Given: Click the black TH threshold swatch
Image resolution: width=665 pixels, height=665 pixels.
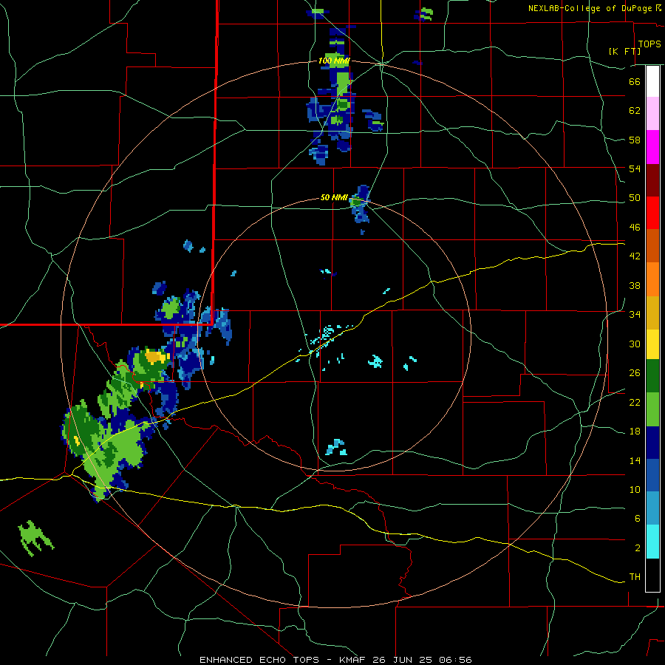Looking at the screenshot, I should (652, 575).
